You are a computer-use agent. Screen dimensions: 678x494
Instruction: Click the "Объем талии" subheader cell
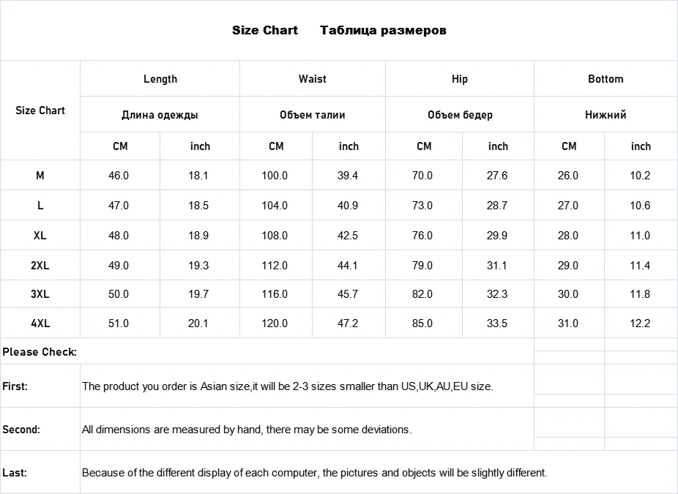coord(312,115)
